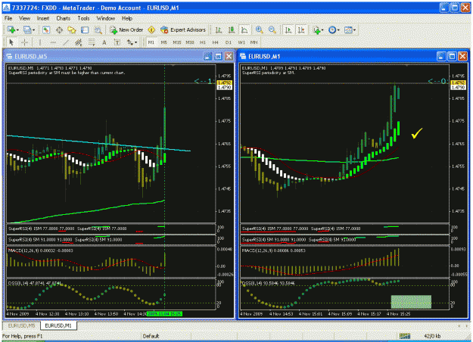Viewport: 473px width, 342px height.
Task: Switch to the EURUSD,M5 bottom tab
Action: pyautogui.click(x=21, y=325)
